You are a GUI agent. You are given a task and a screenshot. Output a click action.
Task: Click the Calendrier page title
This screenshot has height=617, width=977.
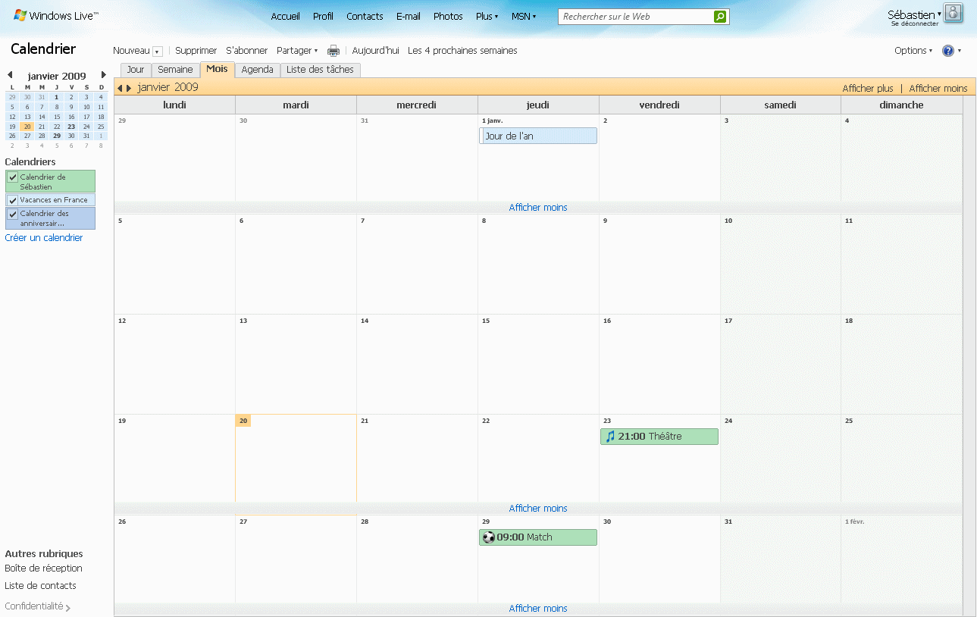click(43, 49)
